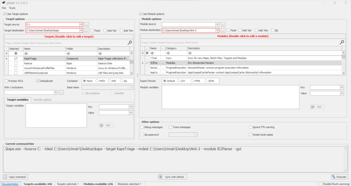This screenshot has width=351, height=186.
Task: Click the Sync with GitHub download icon
Action: point(161,177)
